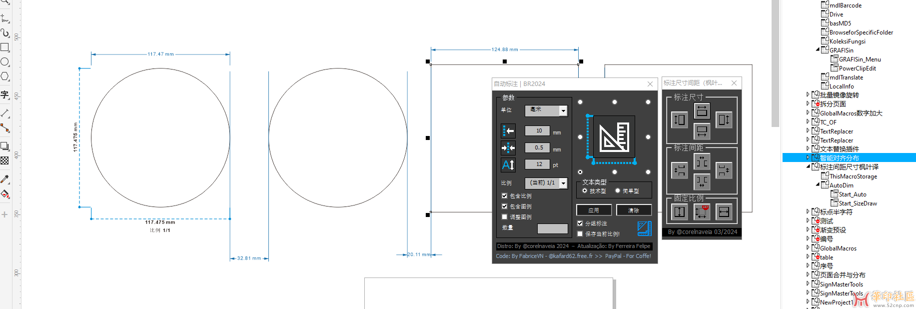The height and width of the screenshot is (309, 916).
Task: Click the 124.88 mm dimension text
Action: [x=505, y=49]
